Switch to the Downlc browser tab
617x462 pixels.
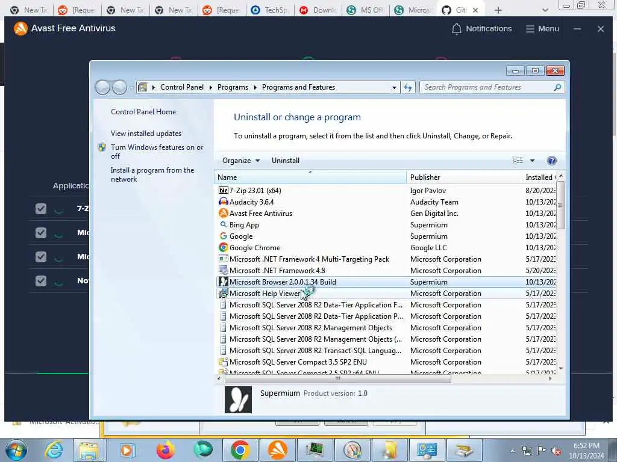pyautogui.click(x=318, y=10)
